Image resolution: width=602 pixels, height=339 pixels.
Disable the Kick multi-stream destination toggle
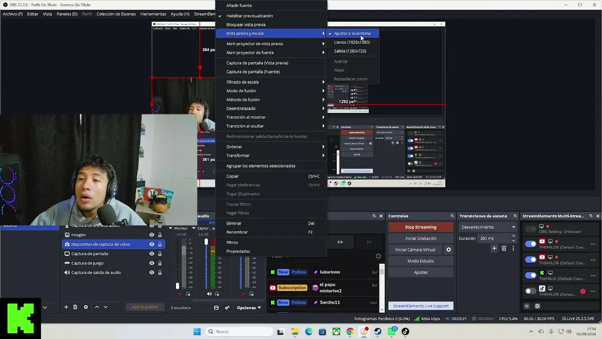pos(531,275)
